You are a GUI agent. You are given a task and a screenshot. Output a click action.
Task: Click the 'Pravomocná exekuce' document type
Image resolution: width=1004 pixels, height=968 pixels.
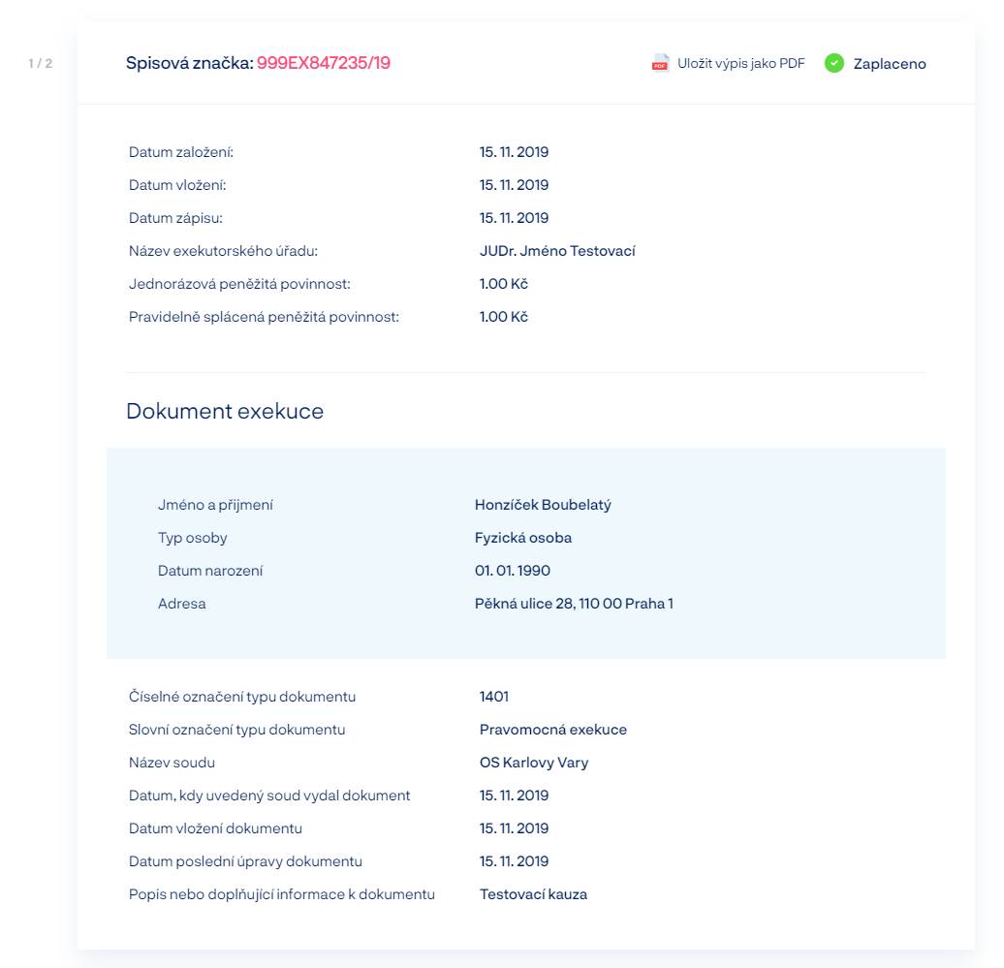(x=553, y=730)
